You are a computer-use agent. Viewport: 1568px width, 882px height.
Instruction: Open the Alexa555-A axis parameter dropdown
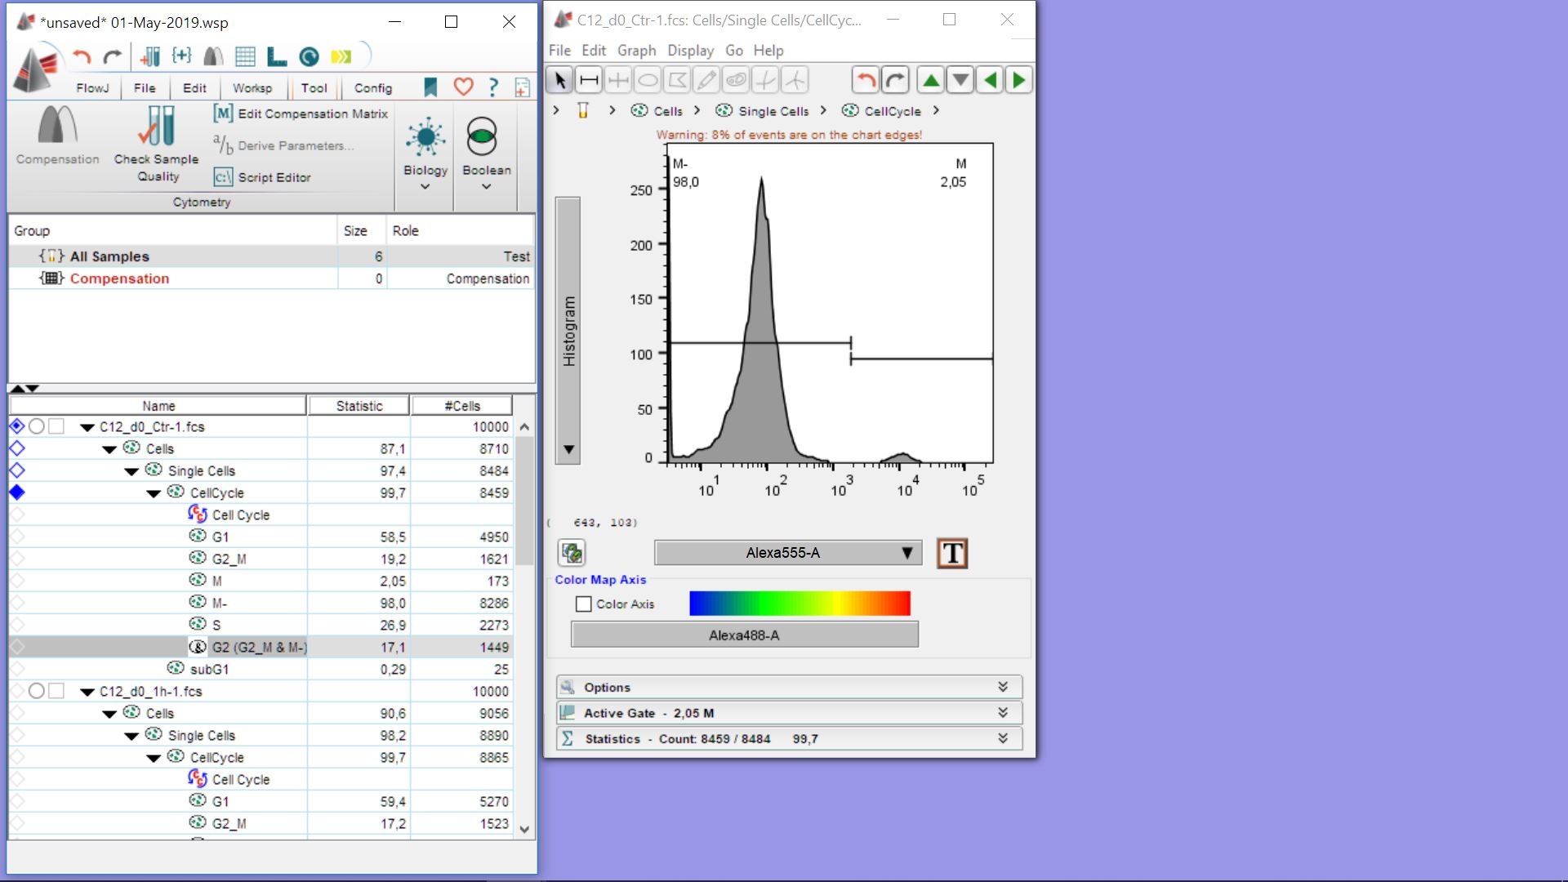pos(787,553)
